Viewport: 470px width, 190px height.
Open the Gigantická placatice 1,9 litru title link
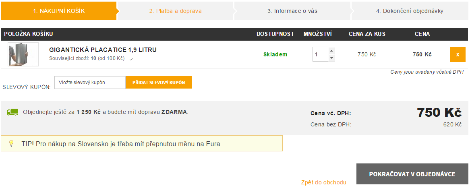coord(103,50)
